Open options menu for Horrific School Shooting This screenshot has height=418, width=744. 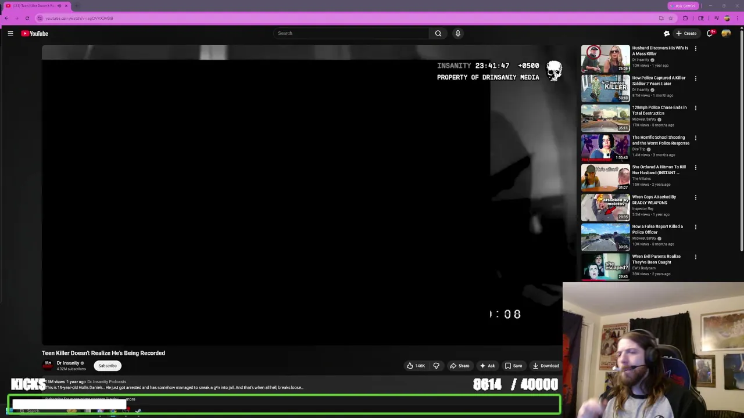point(695,138)
